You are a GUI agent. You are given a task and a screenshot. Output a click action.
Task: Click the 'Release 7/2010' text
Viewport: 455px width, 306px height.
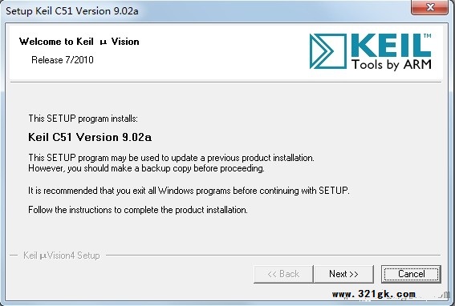tap(63, 60)
